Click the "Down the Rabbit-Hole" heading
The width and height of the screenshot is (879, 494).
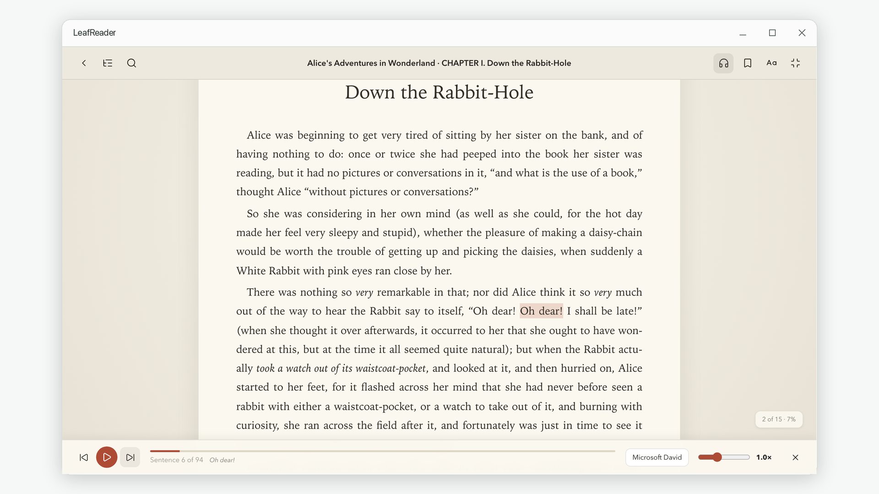[439, 93]
